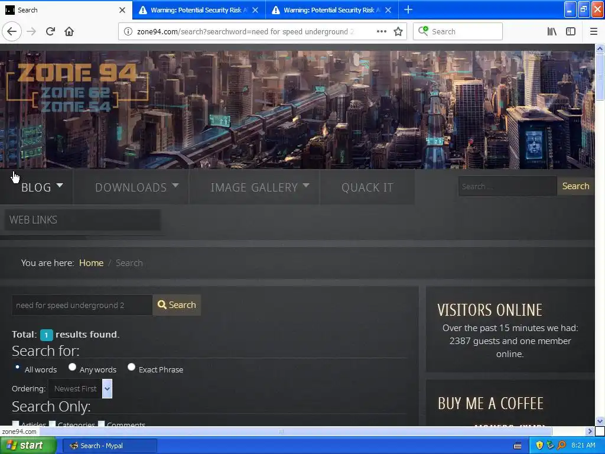The height and width of the screenshot is (454, 605).
Task: Switch to the Search tab
Action: pos(66,10)
